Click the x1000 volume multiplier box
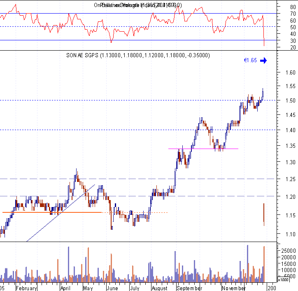Screen dimensions: 298x291 (x=283, y=279)
